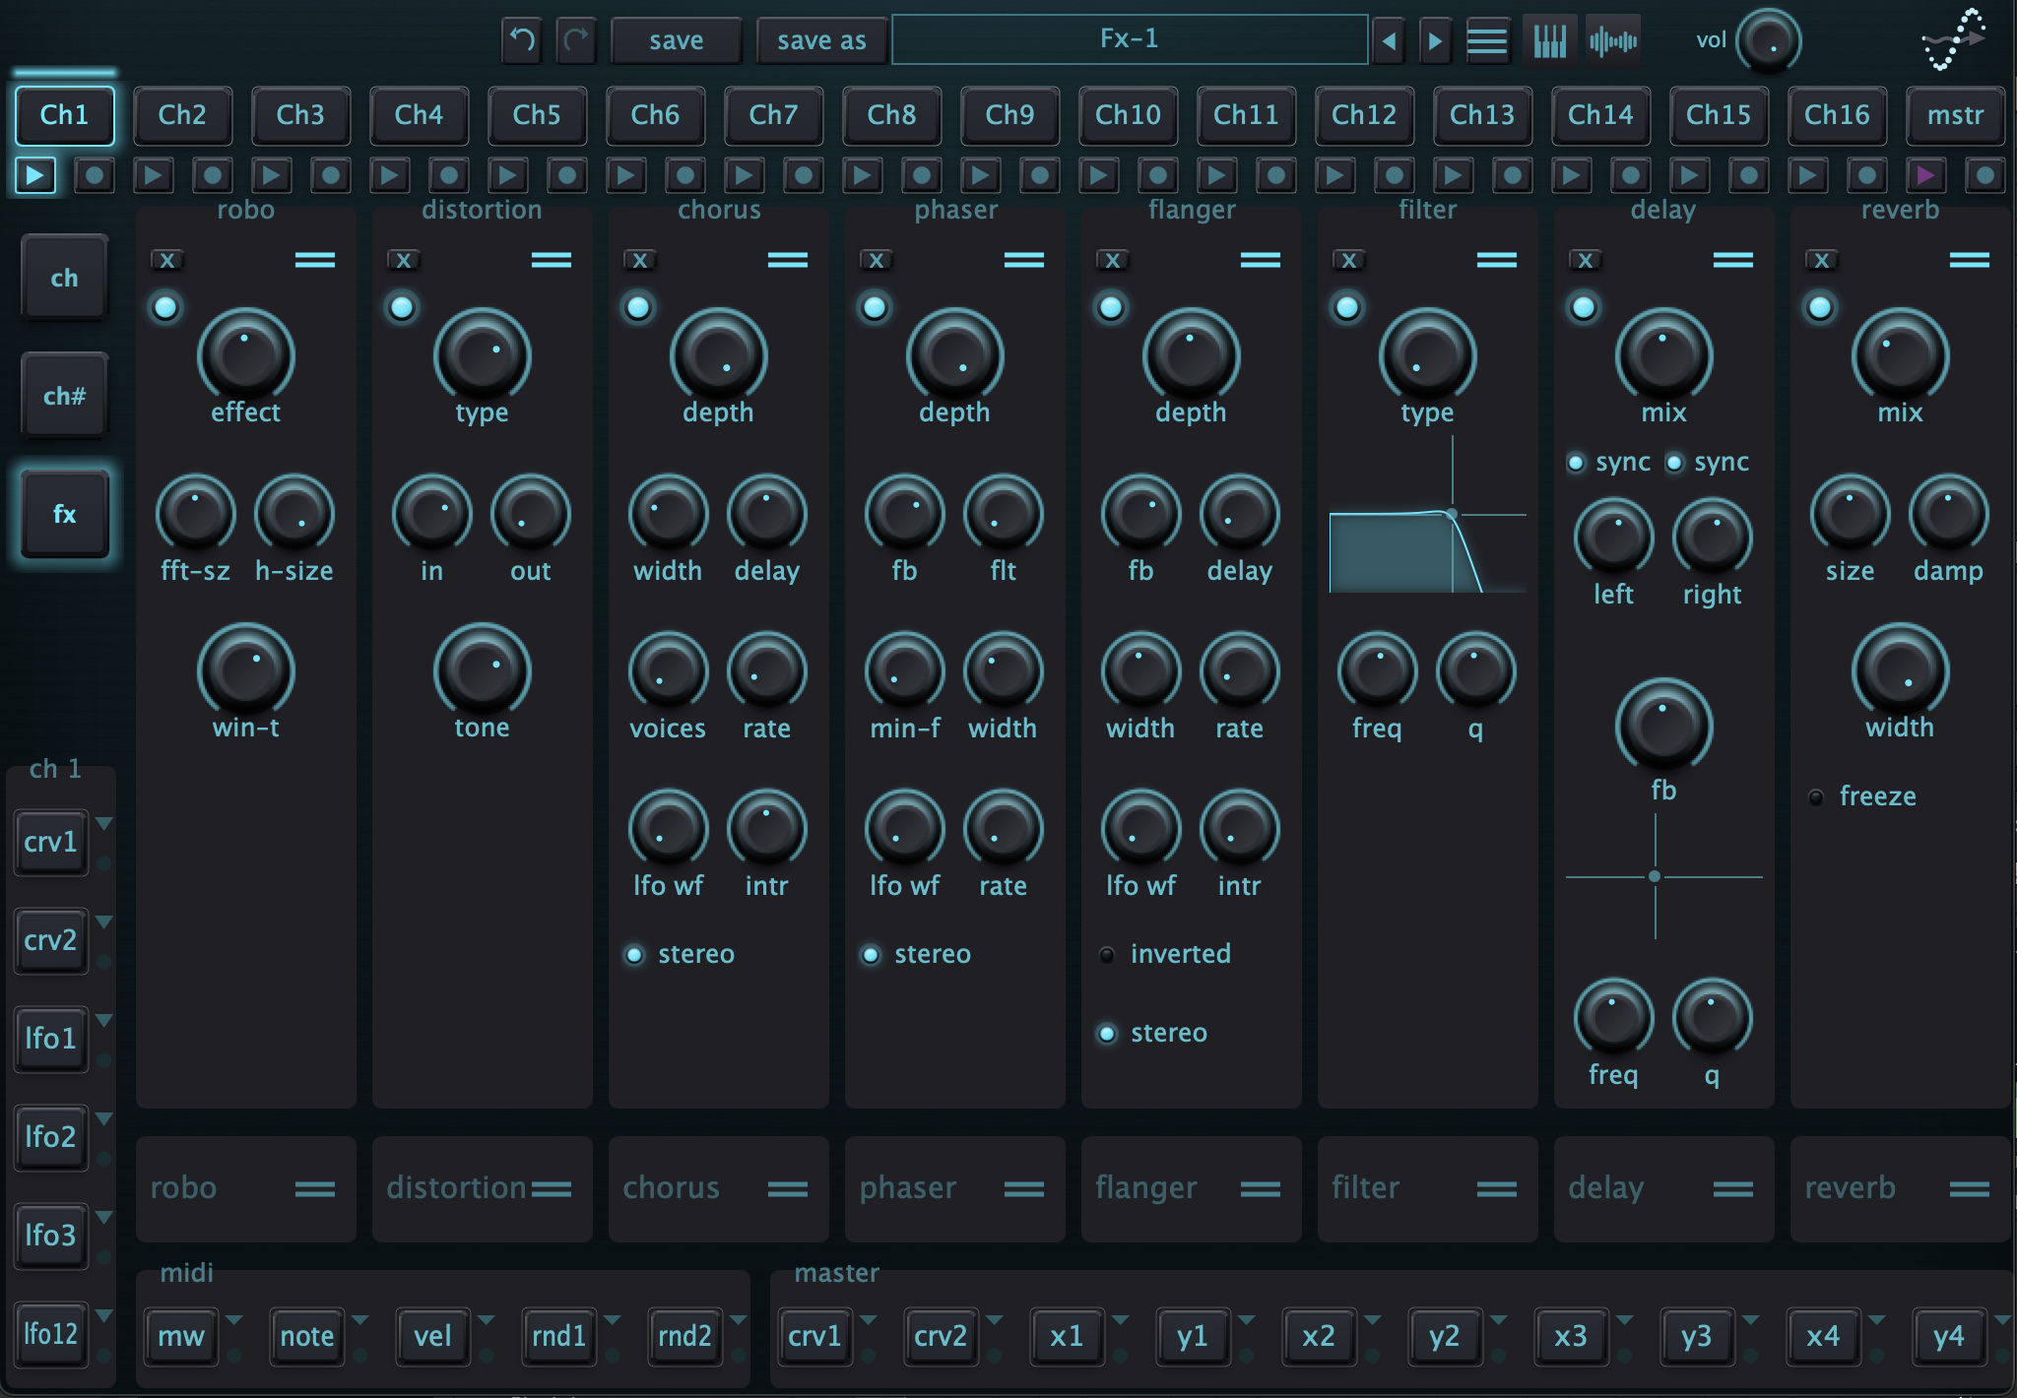2017x1398 pixels.
Task: Toggle the left delay sync option
Action: click(x=1576, y=463)
